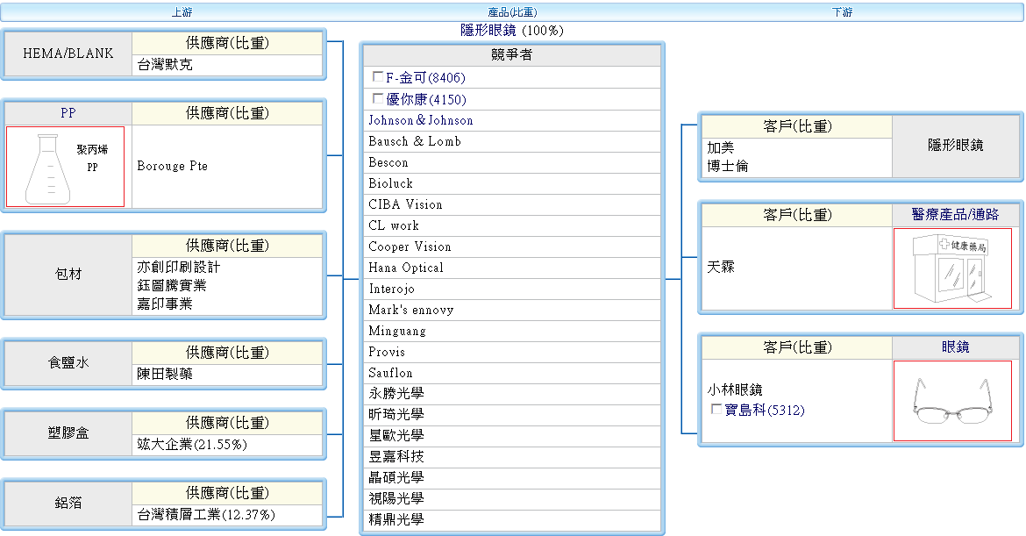1026x536 pixels.
Task: Select the 產品(比重) header
Action: coord(512,12)
